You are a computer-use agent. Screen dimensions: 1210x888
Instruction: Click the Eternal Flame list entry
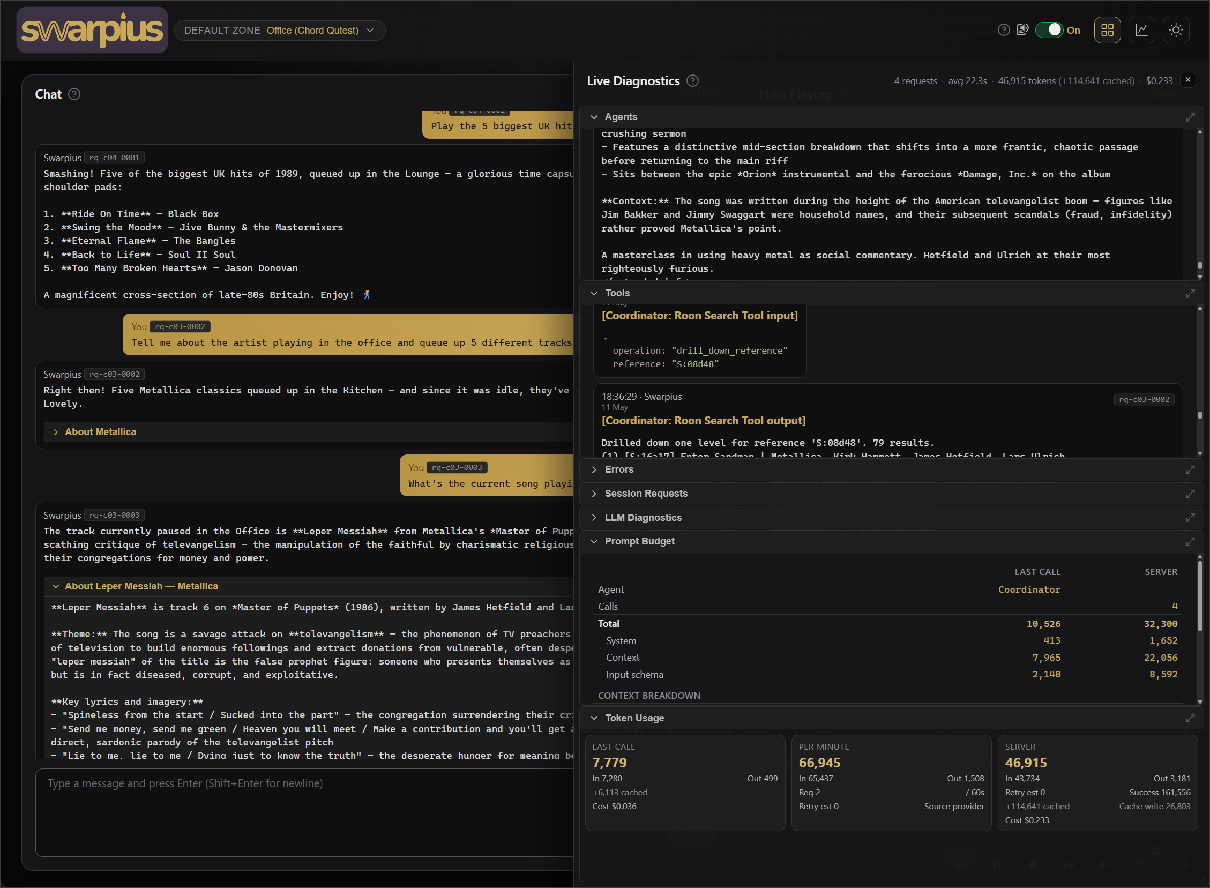(139, 241)
